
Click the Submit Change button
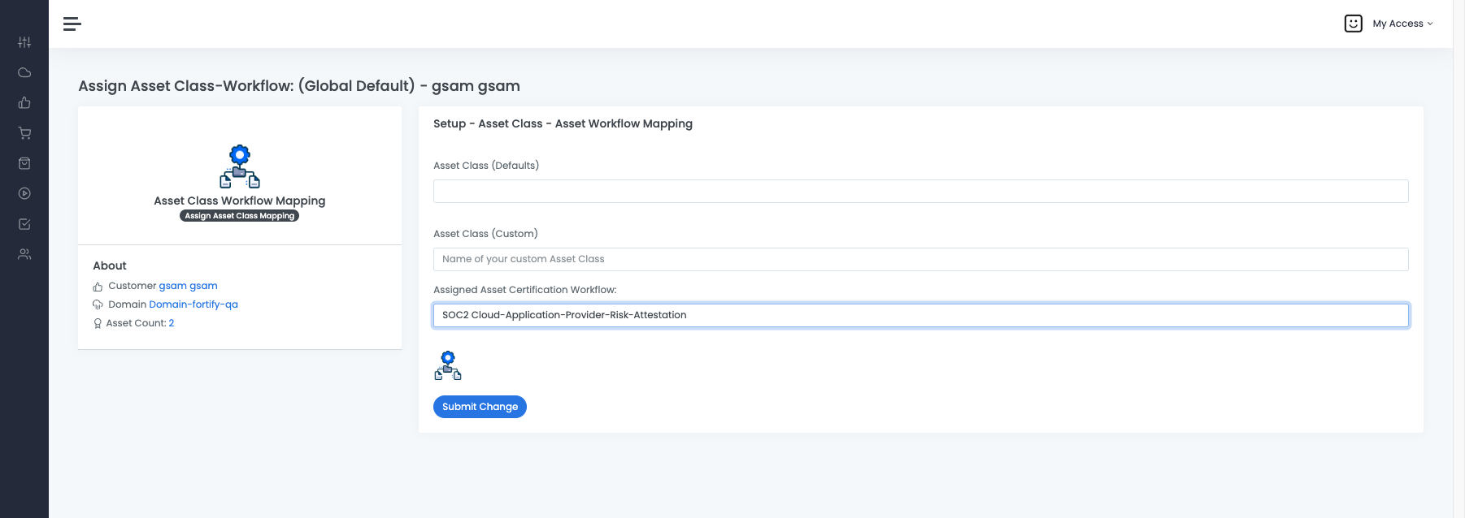pyautogui.click(x=480, y=407)
